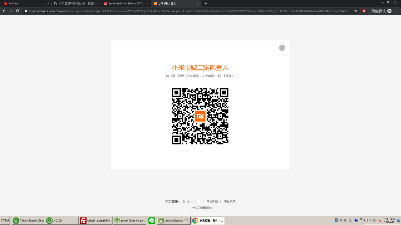Switch to the Android Emulator taskbar item
Viewport: 401px width, 225px height.
click(x=174, y=220)
